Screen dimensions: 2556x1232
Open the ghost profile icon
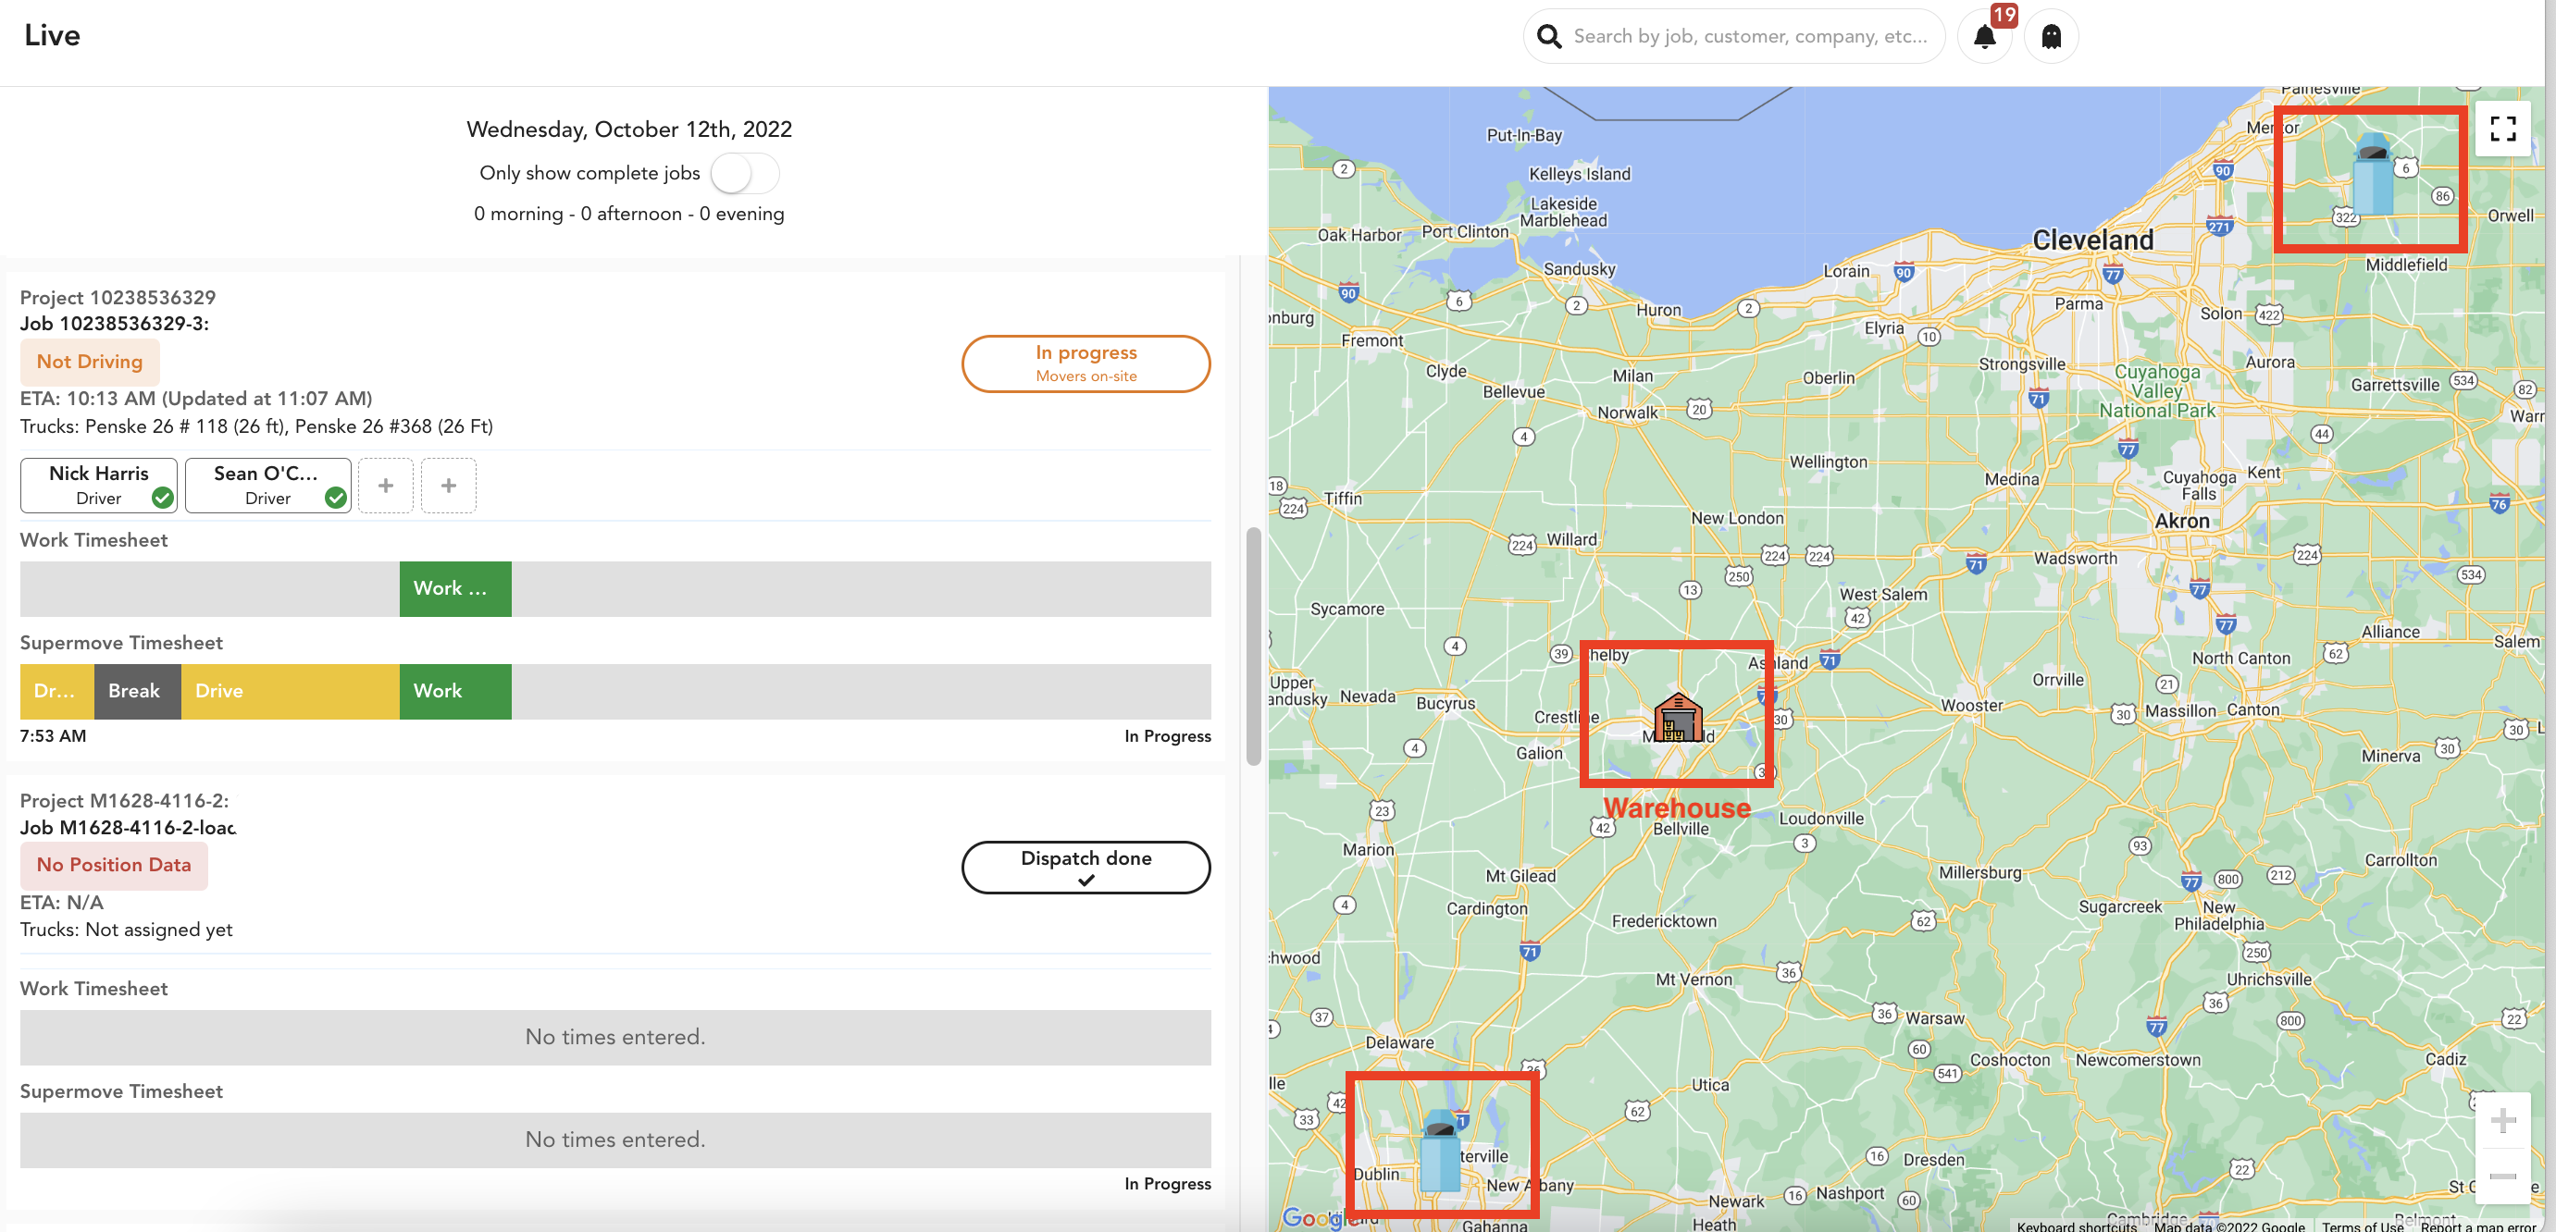click(x=2051, y=37)
